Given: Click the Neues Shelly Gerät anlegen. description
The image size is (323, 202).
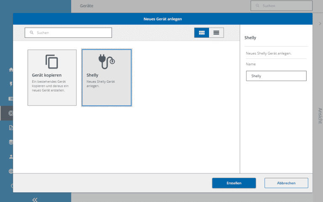Looking at the screenshot, I should pyautogui.click(x=269, y=53).
